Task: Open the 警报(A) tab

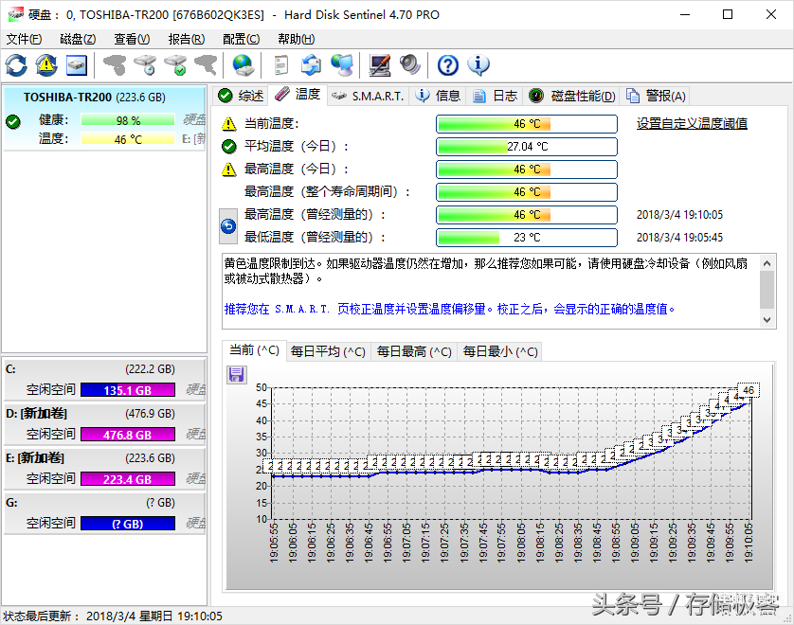Action: click(657, 96)
